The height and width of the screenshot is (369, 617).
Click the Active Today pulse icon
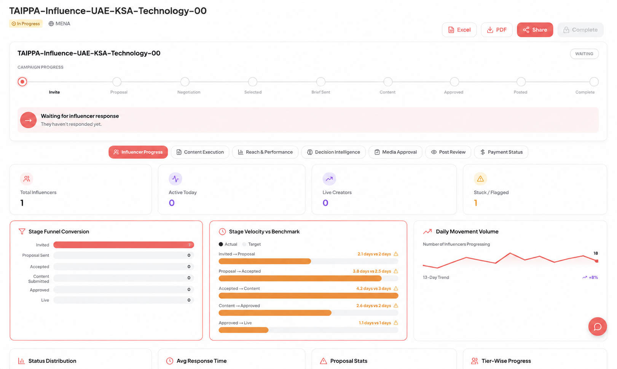click(175, 179)
